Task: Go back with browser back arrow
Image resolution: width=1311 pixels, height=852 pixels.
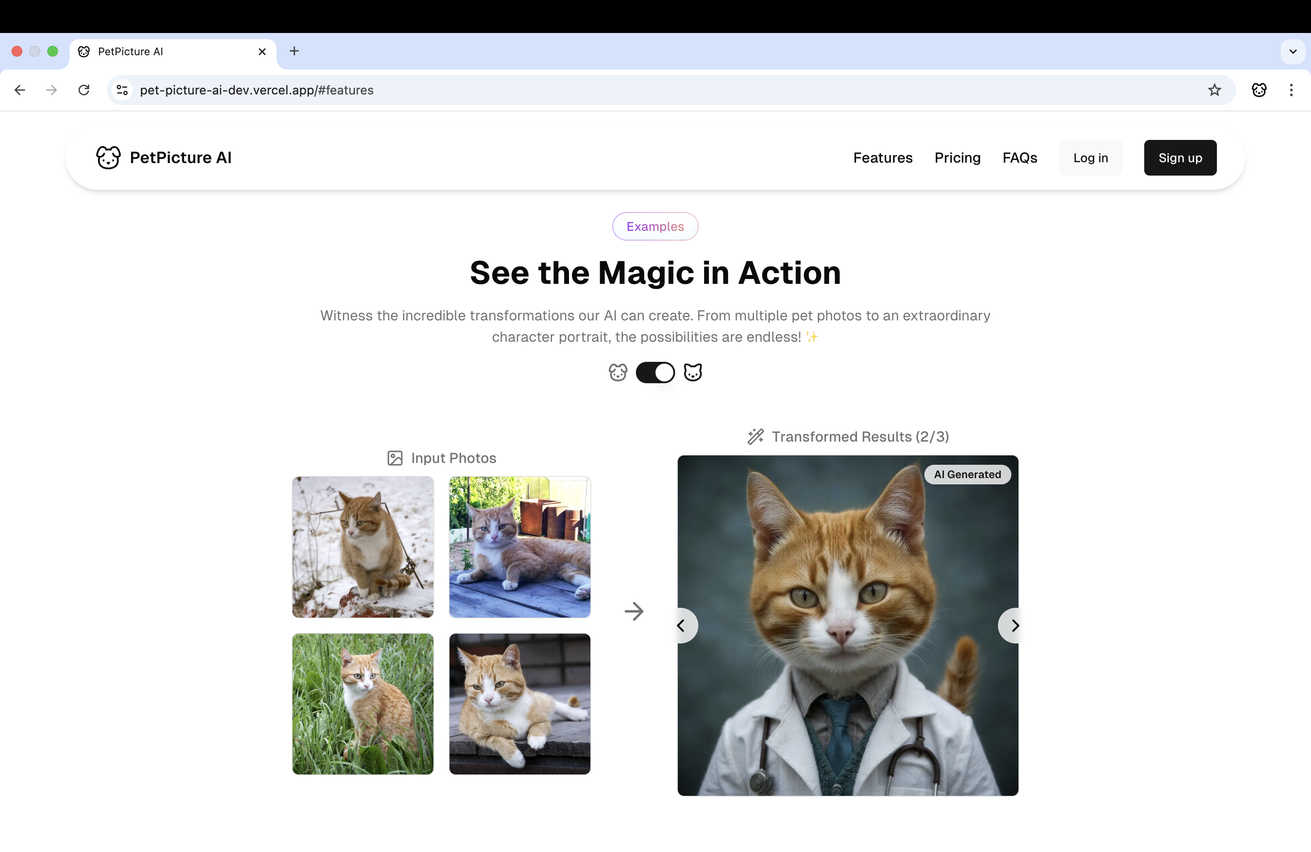Action: tap(20, 90)
